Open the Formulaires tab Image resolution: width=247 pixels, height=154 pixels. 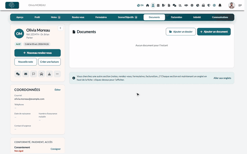[101, 17]
